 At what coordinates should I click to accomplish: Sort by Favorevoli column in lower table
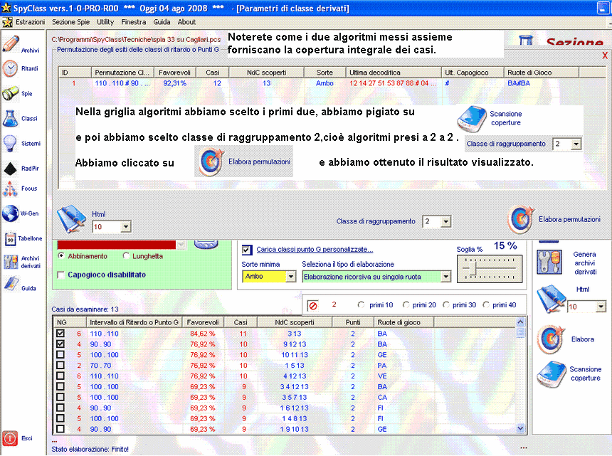(202, 322)
